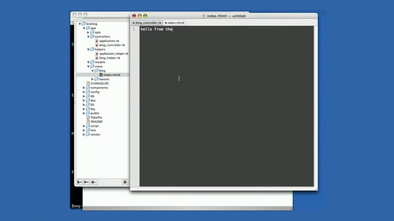Click the info button in the project drawer
This screenshot has width=394, height=221.
(x=125, y=182)
